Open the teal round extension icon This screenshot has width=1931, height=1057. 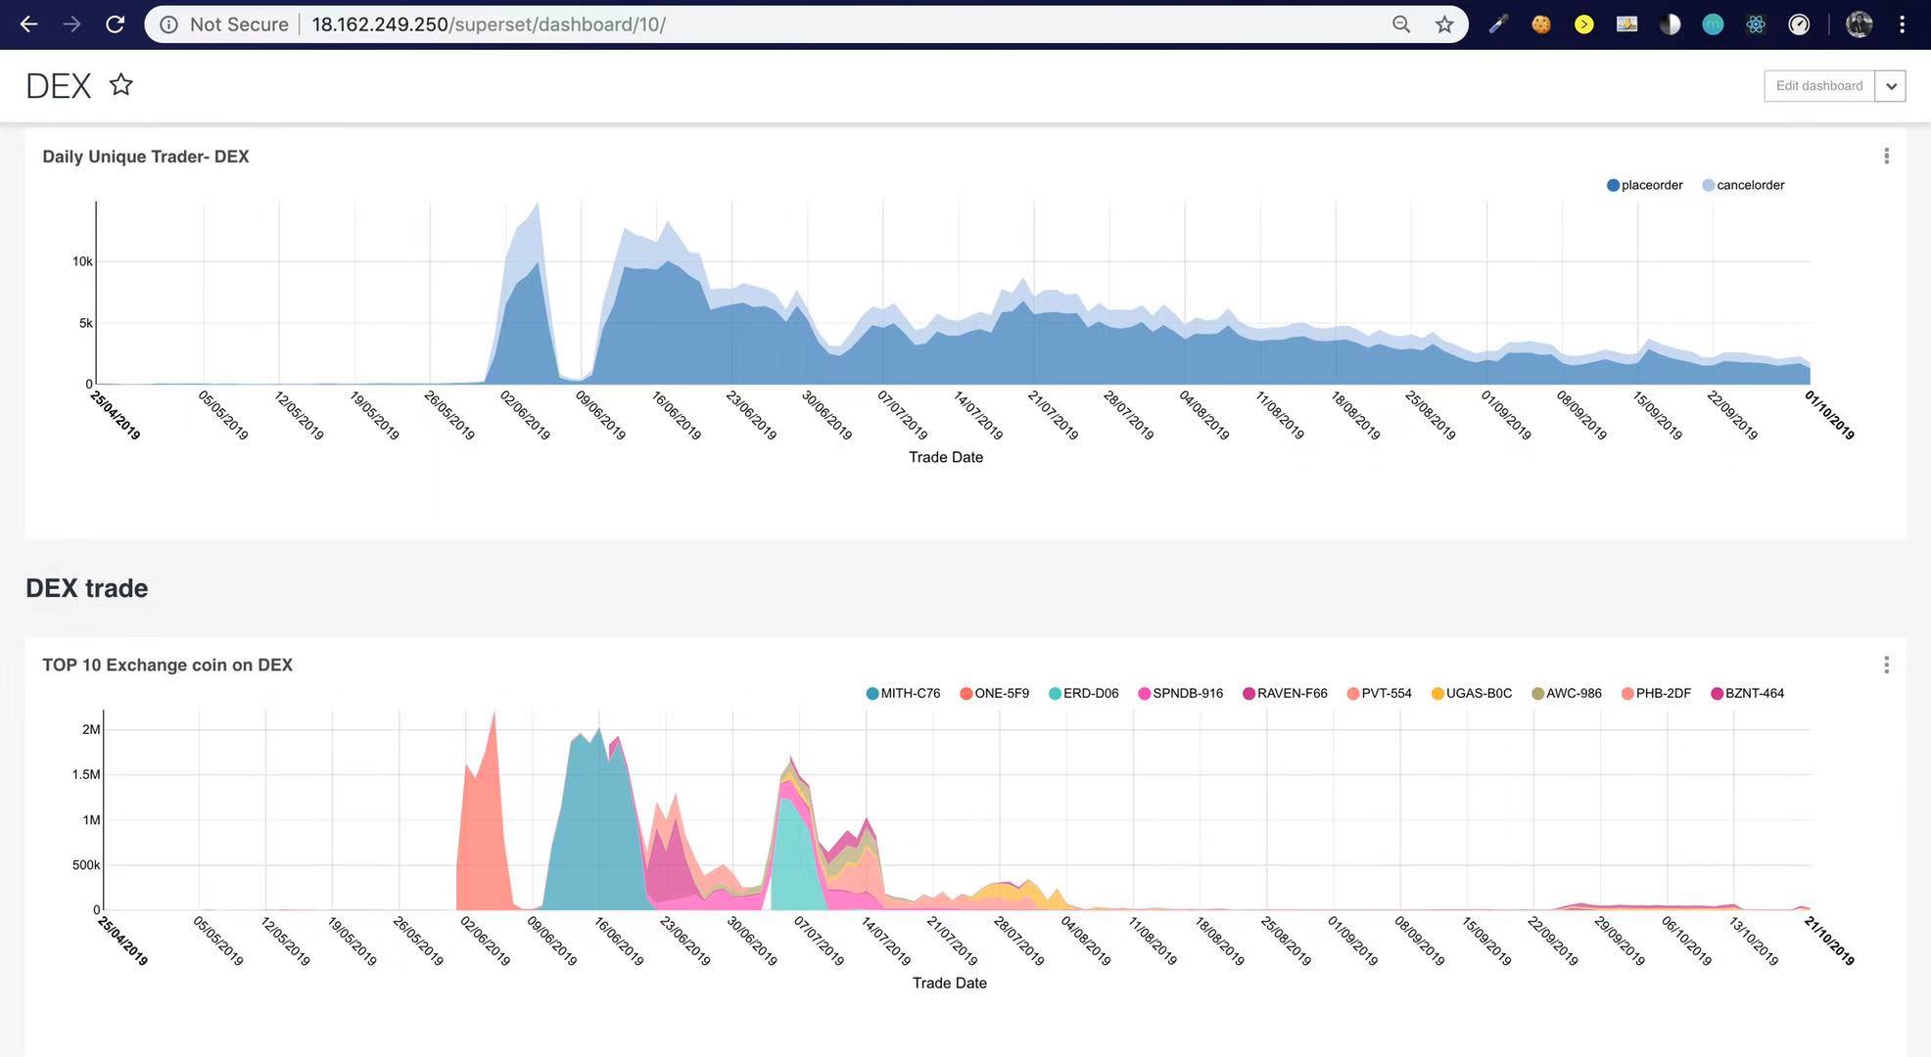coord(1713,24)
